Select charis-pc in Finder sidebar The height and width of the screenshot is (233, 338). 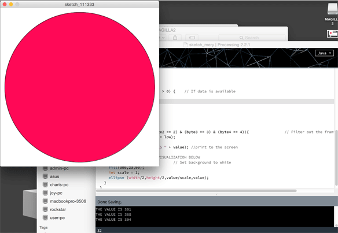coord(59,185)
